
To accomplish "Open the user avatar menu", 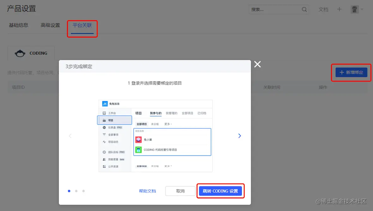I will [x=354, y=9].
